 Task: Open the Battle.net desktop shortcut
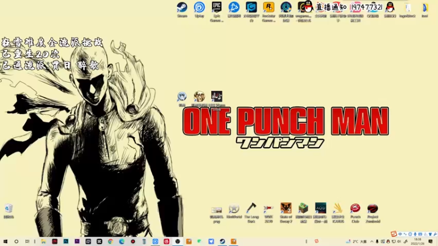[x=234, y=9]
